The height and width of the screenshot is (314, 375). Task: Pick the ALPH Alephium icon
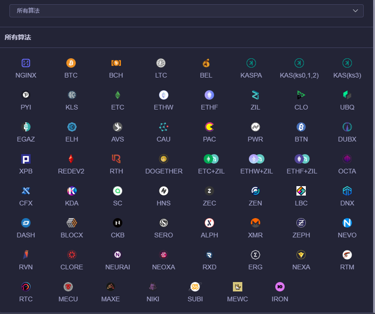(209, 223)
